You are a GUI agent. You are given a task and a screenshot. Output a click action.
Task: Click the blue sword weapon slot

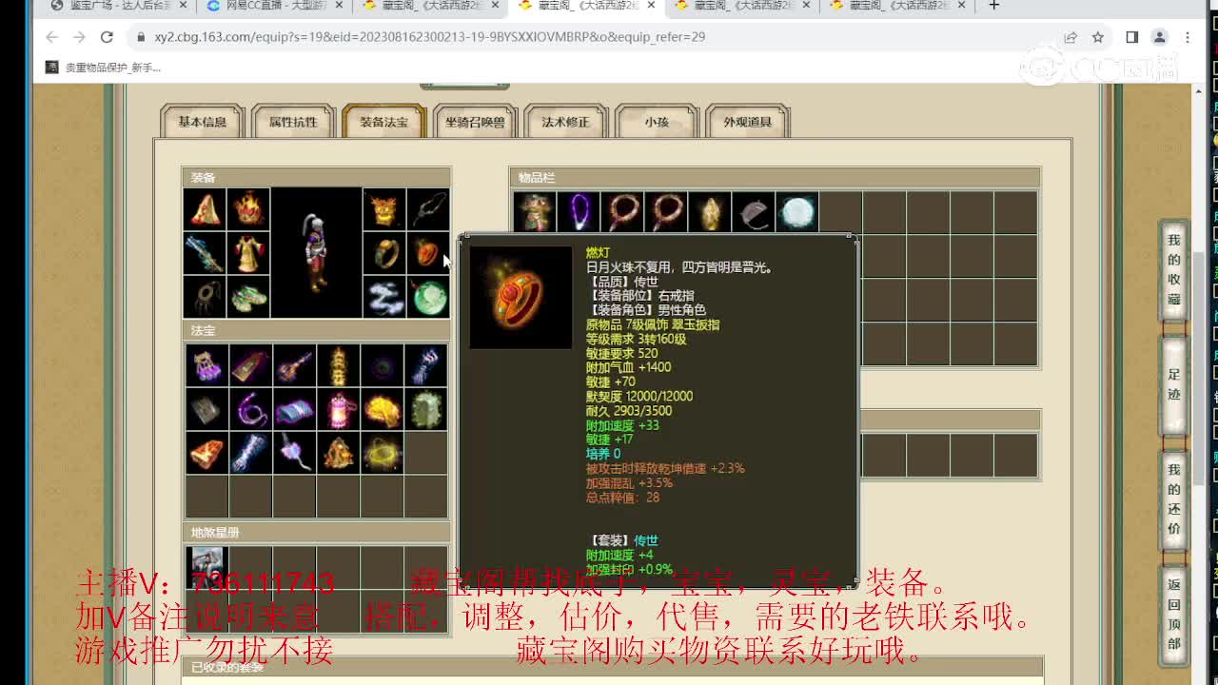pos(205,253)
